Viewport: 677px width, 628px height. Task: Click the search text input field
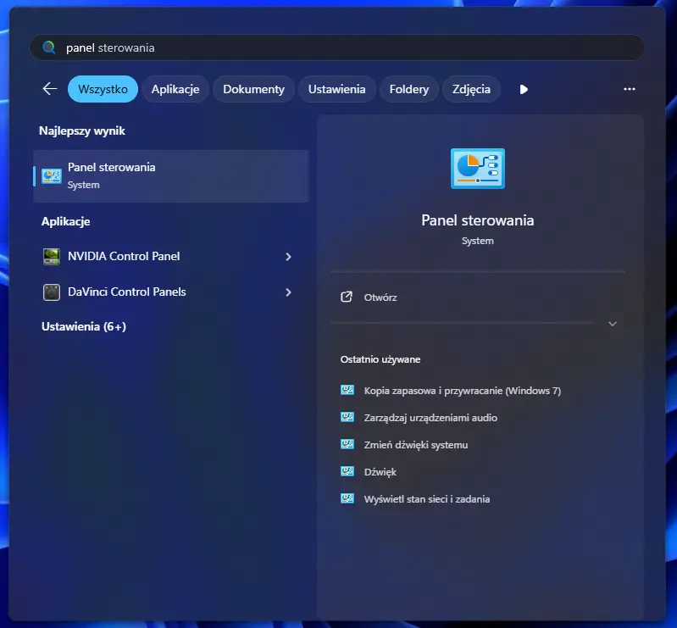339,48
